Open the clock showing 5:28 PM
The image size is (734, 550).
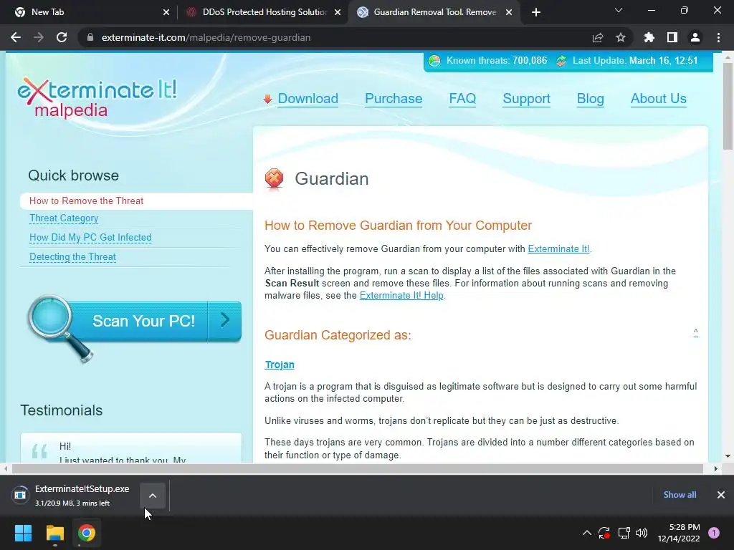pos(679,533)
